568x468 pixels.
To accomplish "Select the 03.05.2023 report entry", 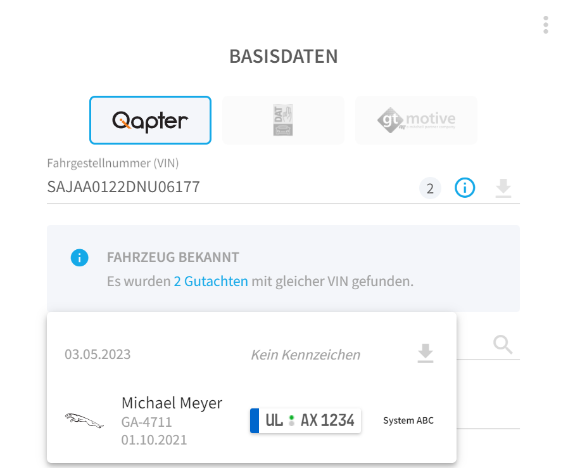I will pos(251,354).
